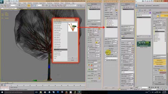Screen dimensions: 168x94
Task: Toggle 'Radius = Parent radius' checkbox
Action: pyautogui.click(x=88, y=35)
